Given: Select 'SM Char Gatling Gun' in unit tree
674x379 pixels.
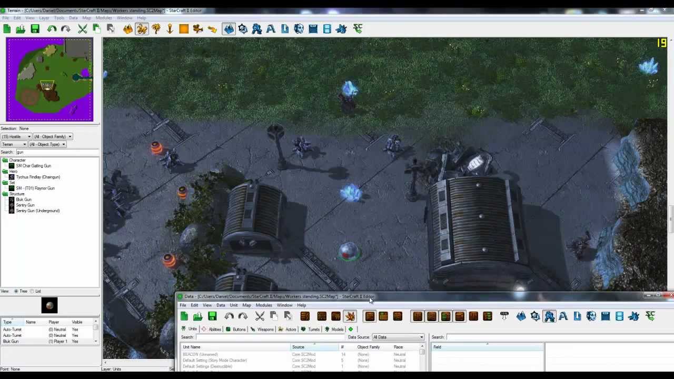Looking at the screenshot, I should [33, 166].
